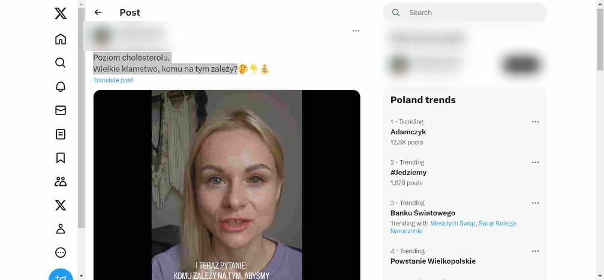Go to Home via house icon
Image resolution: width=604 pixels, height=280 pixels.
tap(61, 39)
